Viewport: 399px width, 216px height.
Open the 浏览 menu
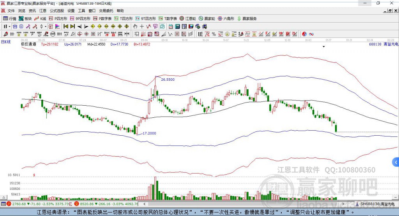pyautogui.click(x=22, y=11)
